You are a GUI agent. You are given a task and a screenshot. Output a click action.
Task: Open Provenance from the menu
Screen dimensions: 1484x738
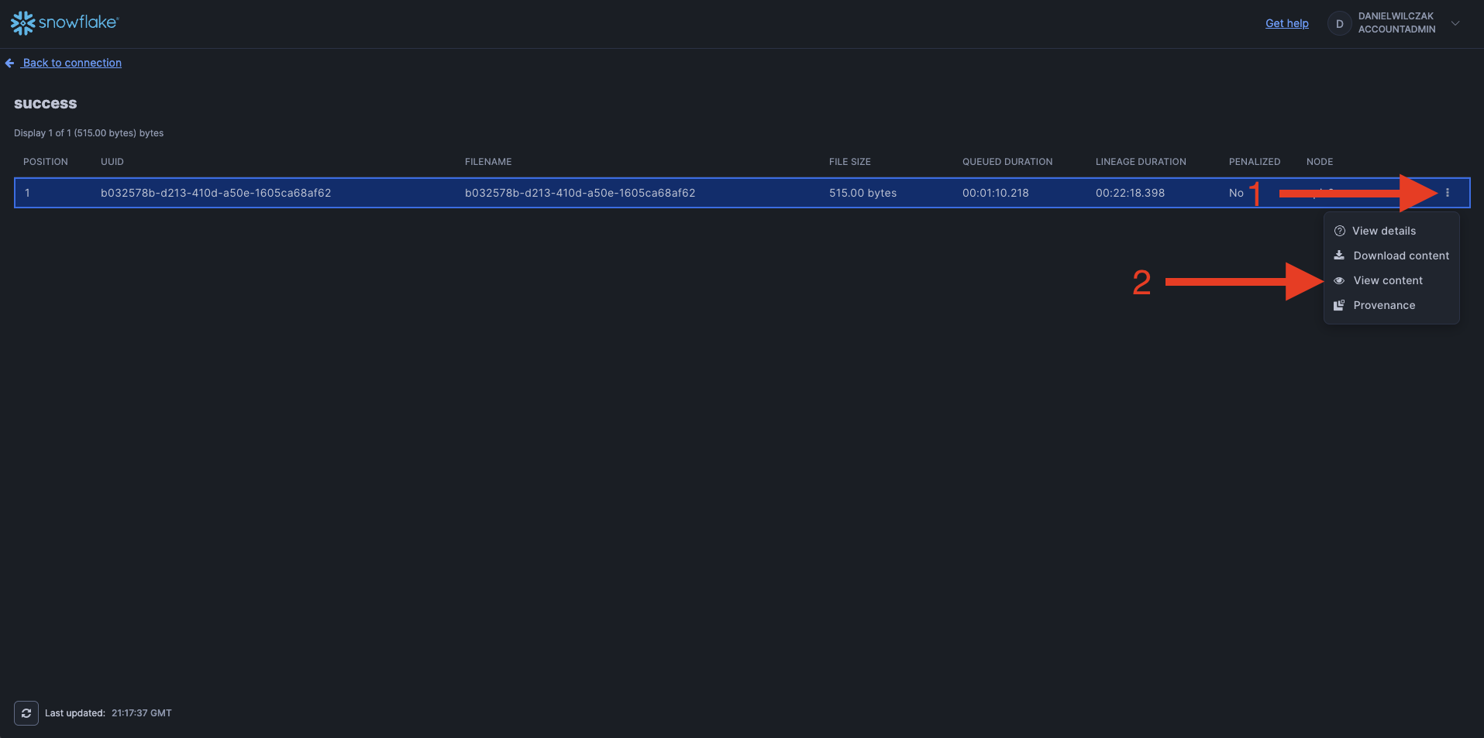(x=1384, y=305)
